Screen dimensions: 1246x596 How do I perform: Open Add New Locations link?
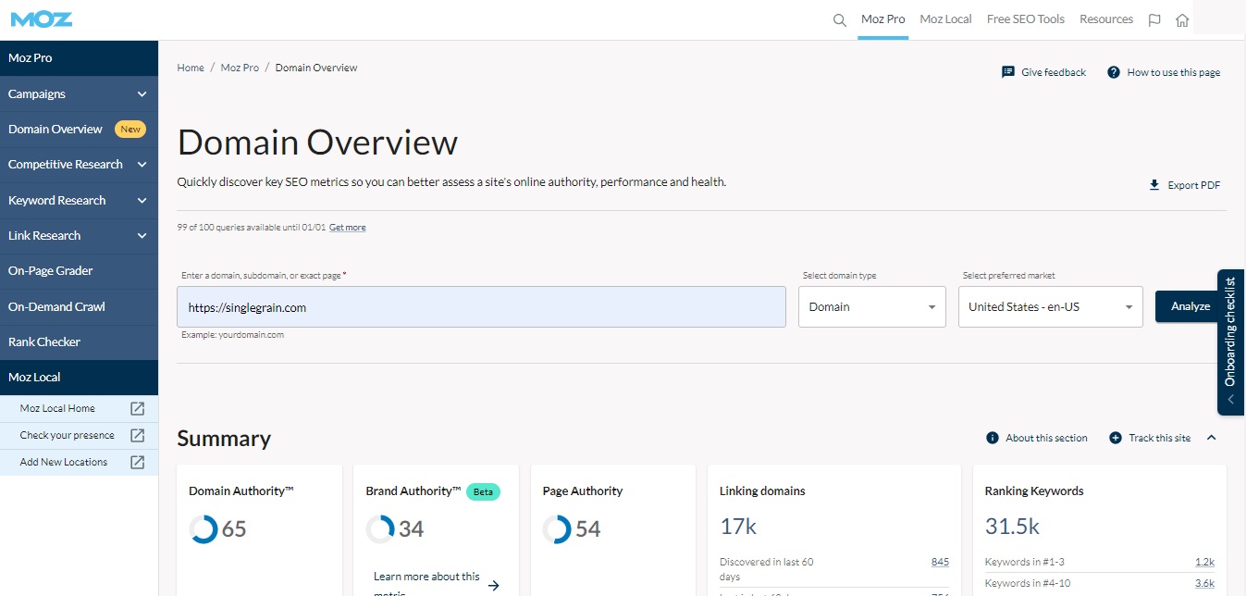(x=64, y=462)
